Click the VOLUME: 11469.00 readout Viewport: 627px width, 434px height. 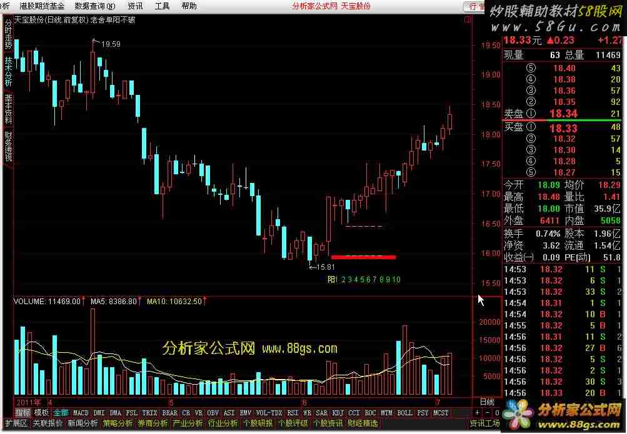tap(47, 302)
